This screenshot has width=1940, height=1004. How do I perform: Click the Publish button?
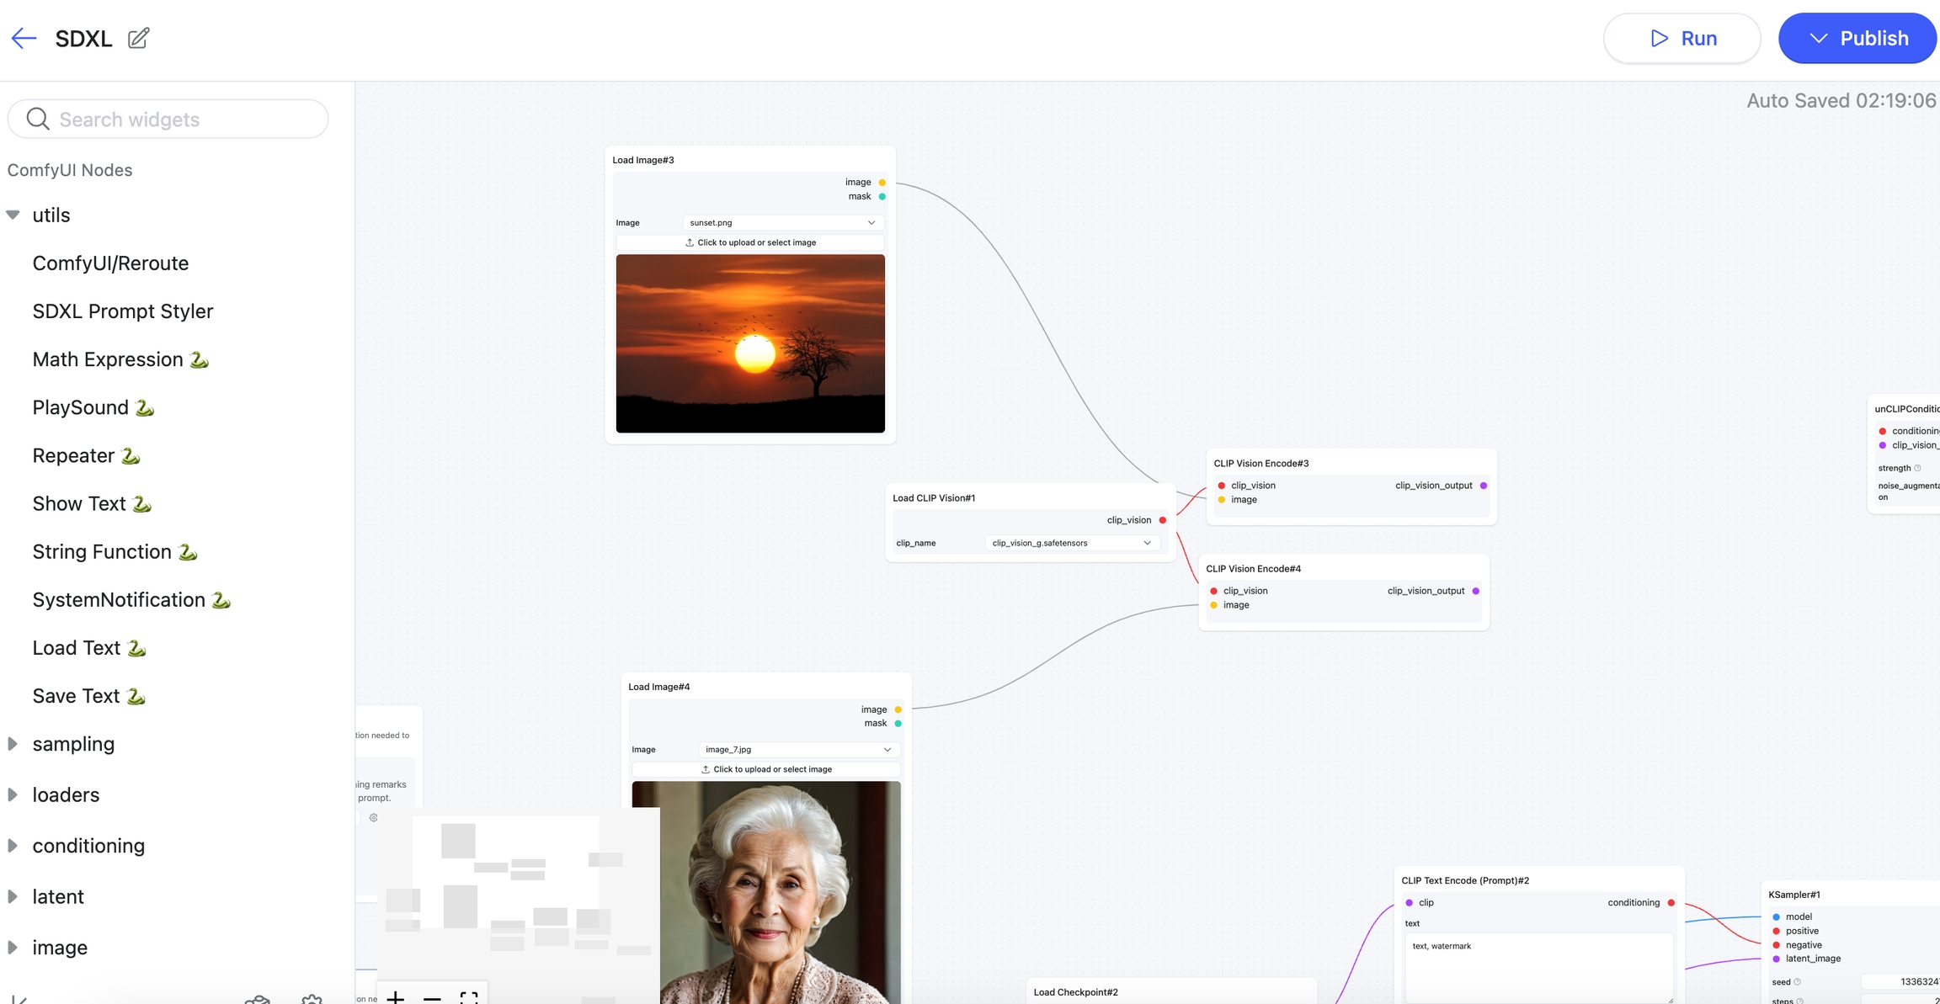tap(1857, 38)
